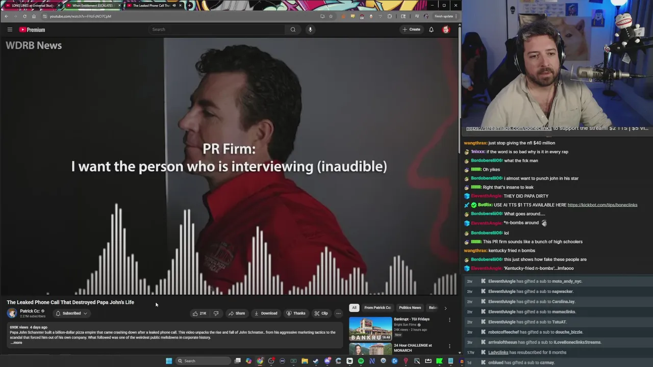653x367 pixels.
Task: View site information icon in address bar
Action: pyautogui.click(x=45, y=16)
